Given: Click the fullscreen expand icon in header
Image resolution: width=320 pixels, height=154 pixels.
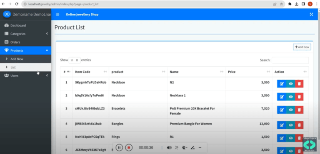Looking at the screenshot, I should point(311,15).
